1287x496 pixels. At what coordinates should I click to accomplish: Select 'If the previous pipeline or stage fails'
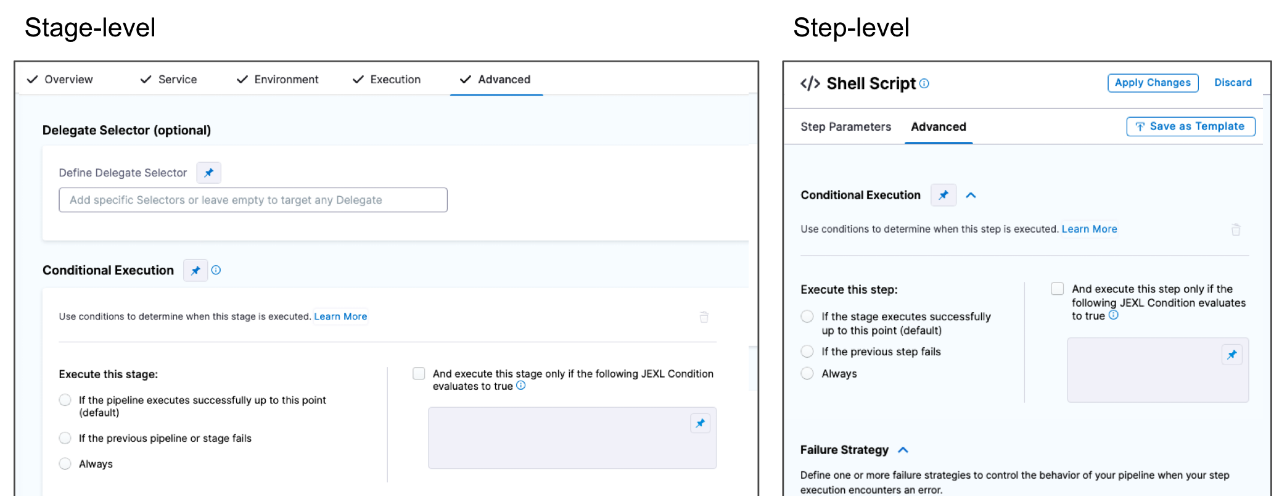click(x=65, y=438)
